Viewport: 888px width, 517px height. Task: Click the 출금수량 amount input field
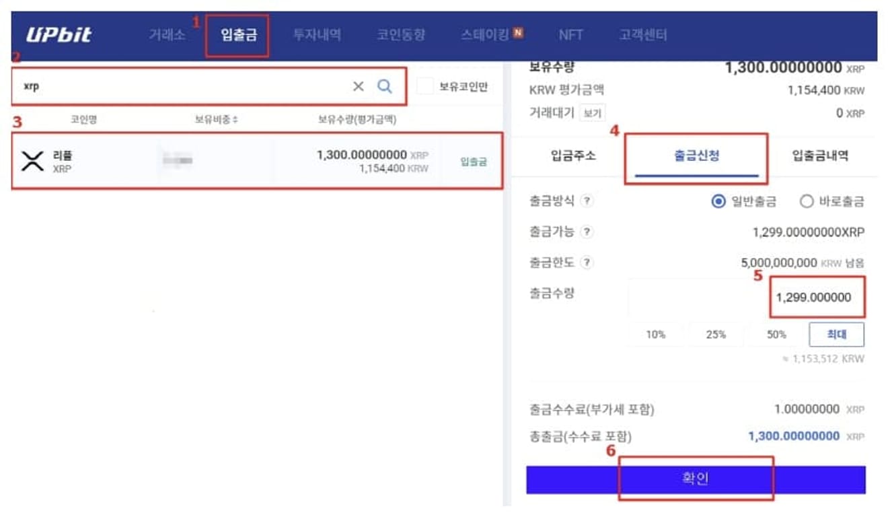[746, 298]
